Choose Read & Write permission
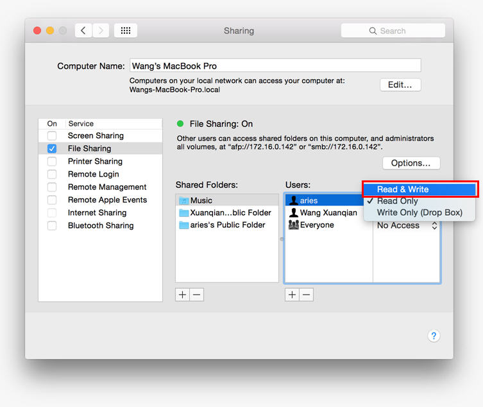The width and height of the screenshot is (483, 407). [x=419, y=189]
